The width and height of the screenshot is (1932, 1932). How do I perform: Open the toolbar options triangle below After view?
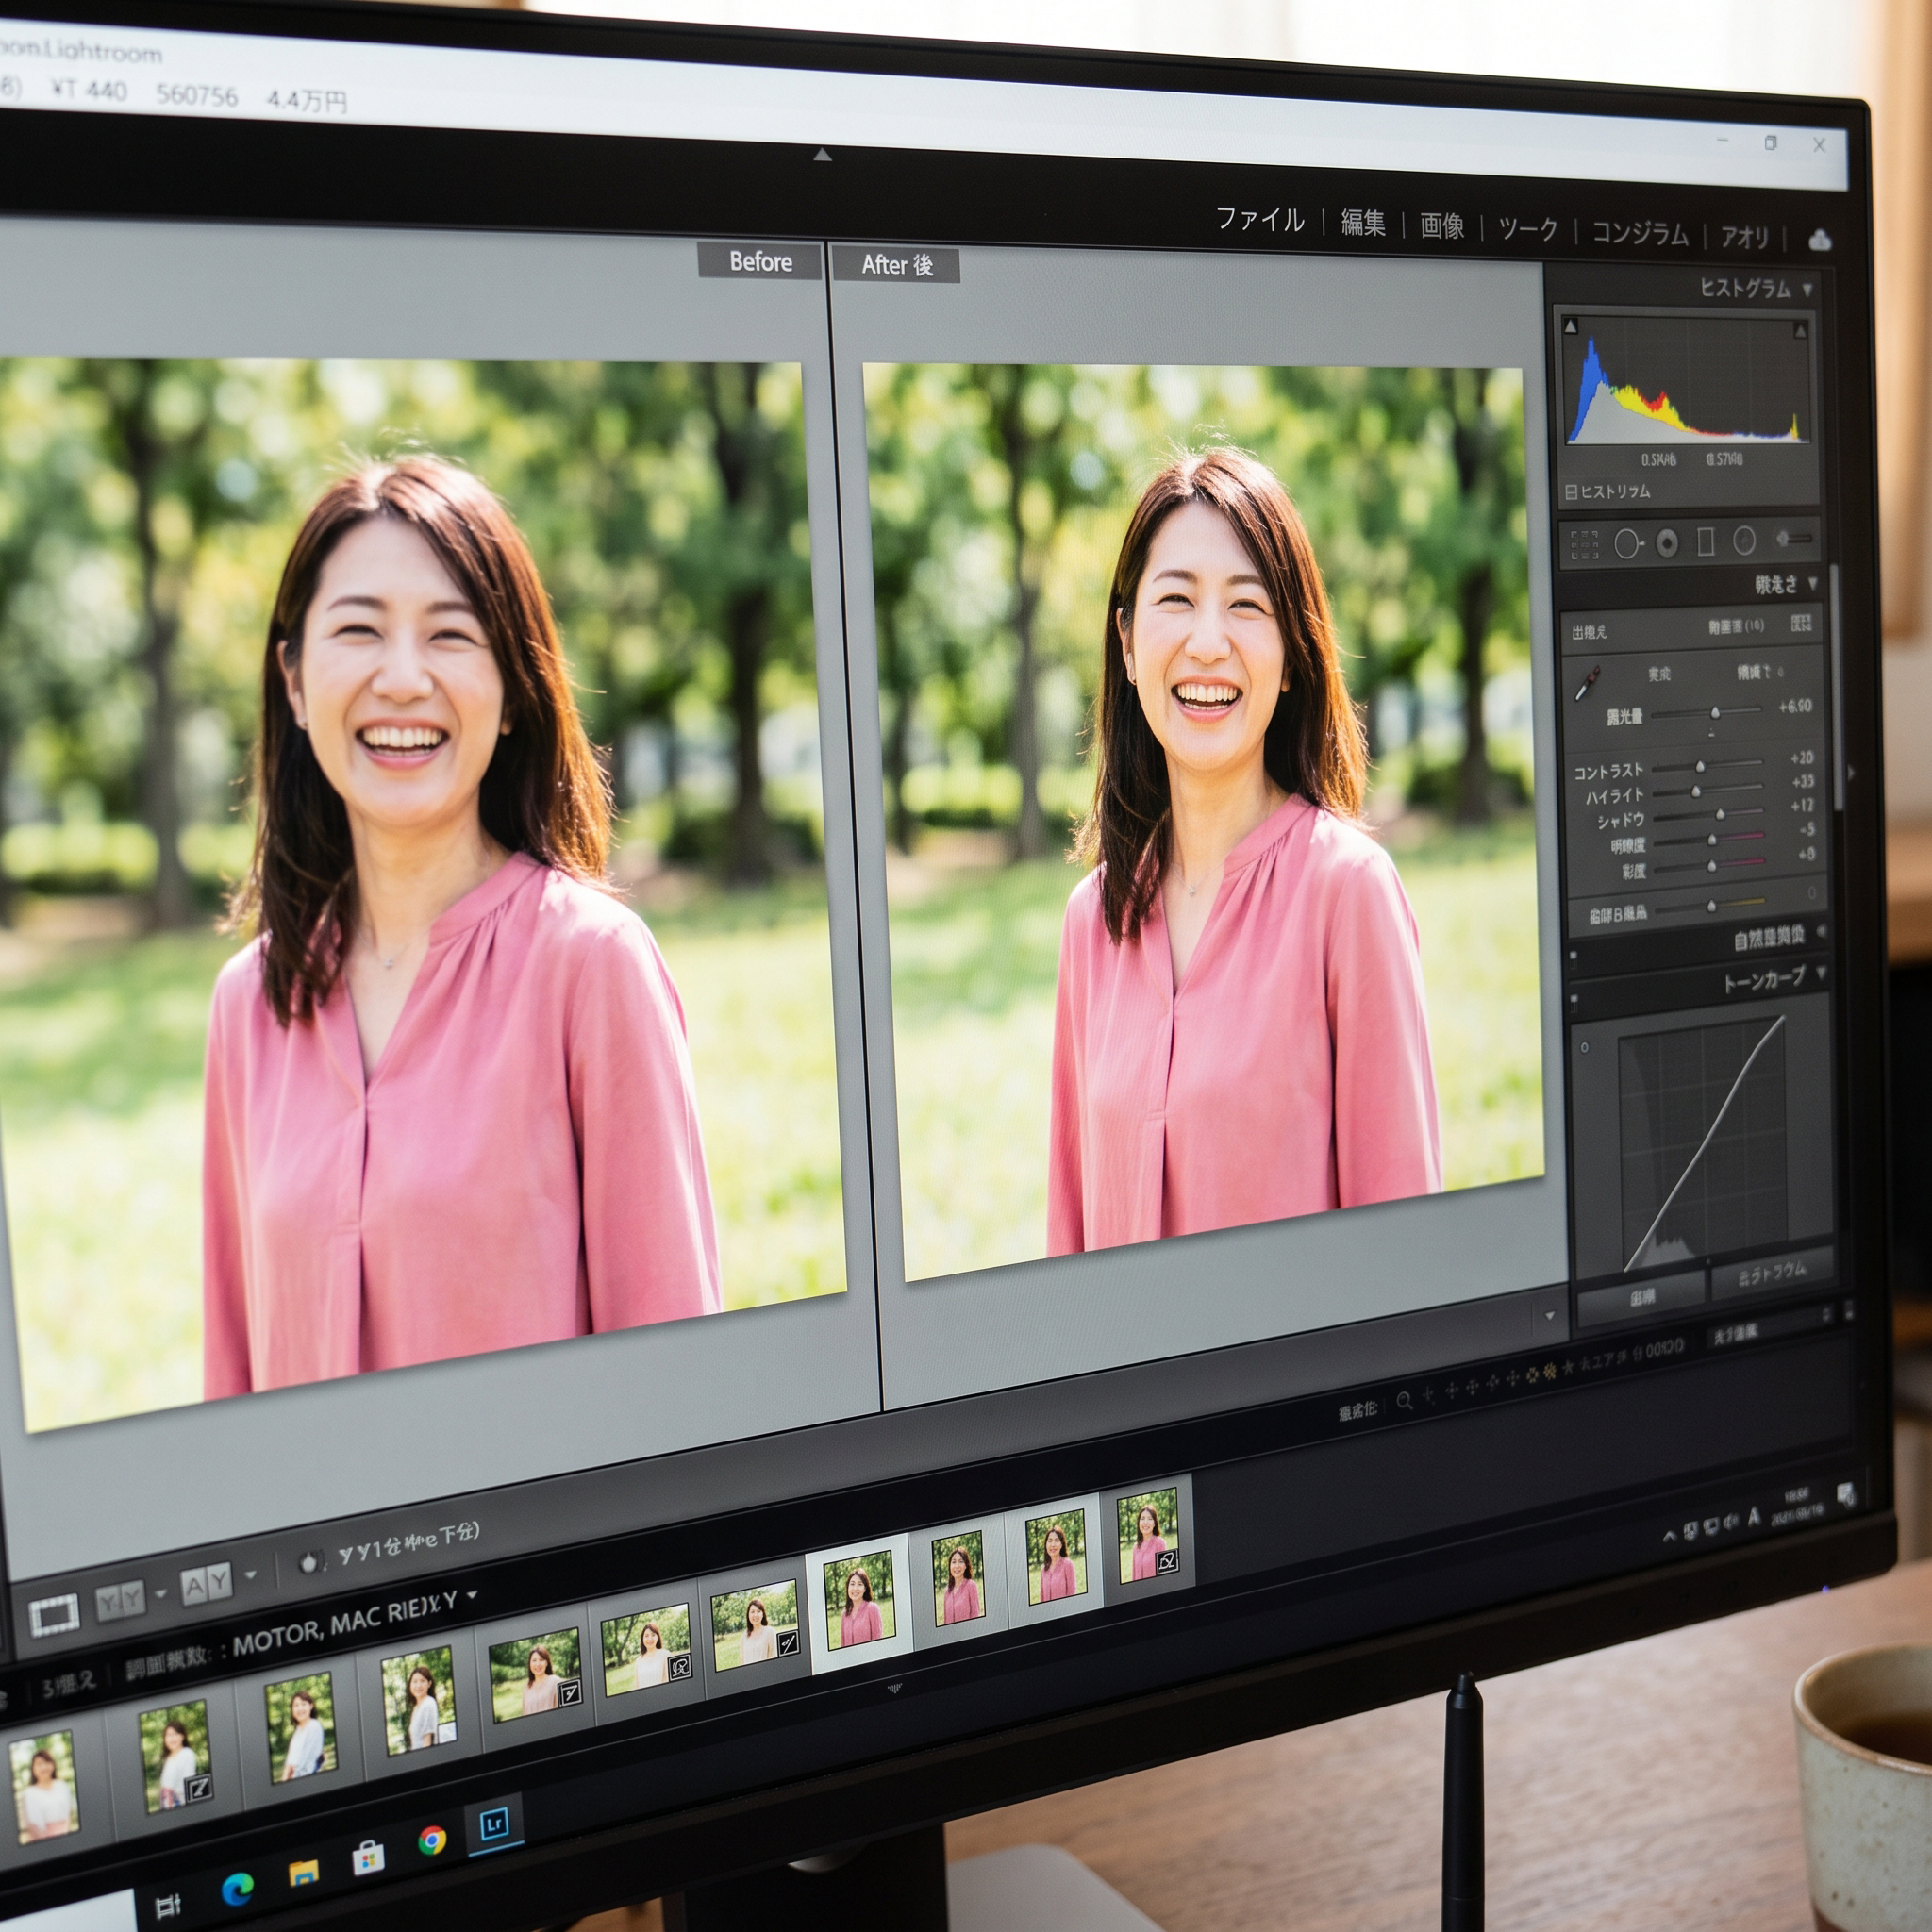[x=1550, y=1316]
